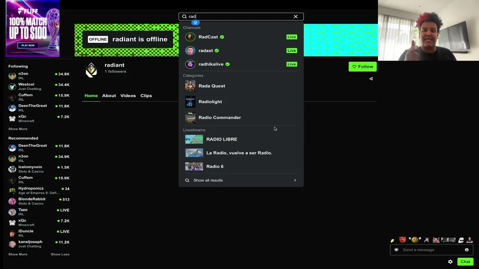Click the share icon below Follow
This screenshot has height=269, width=479.
click(371, 79)
